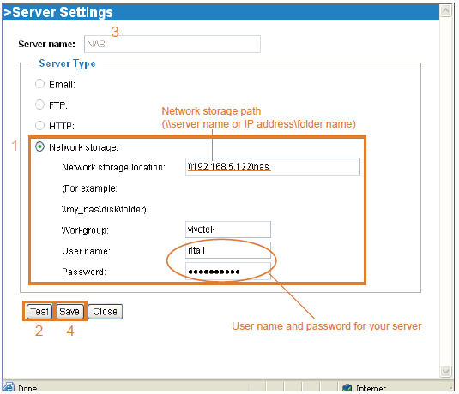Click the User name field
Screen dimensions: 459x394
click(x=228, y=250)
